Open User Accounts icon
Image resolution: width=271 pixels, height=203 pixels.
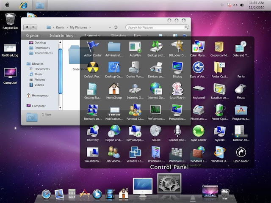114,152
